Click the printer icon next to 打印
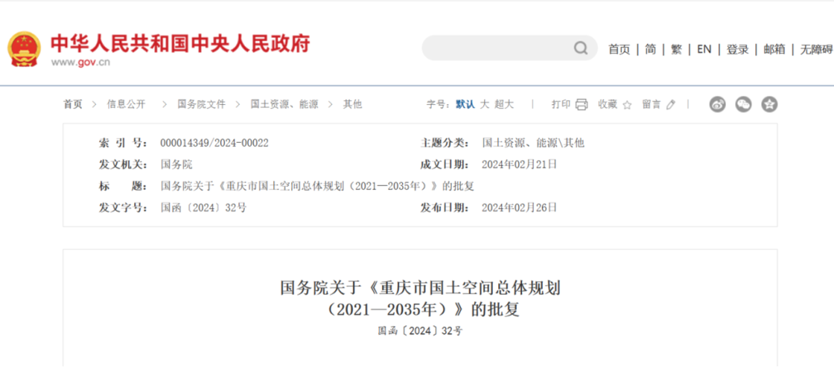The height and width of the screenshot is (367, 834). point(581,105)
